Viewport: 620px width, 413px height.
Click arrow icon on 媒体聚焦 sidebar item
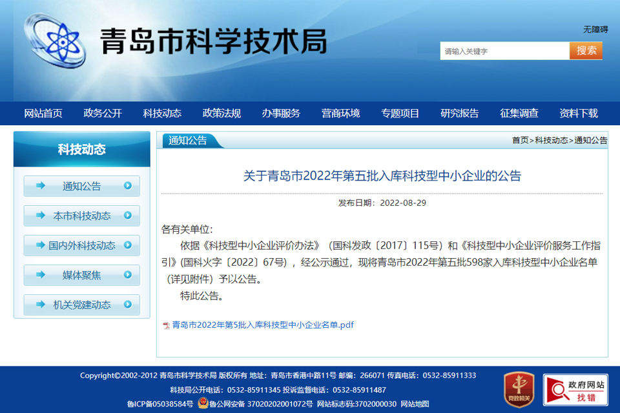[40, 275]
